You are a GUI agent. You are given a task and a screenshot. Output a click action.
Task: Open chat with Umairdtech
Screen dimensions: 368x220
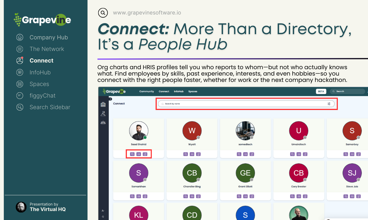292,154
